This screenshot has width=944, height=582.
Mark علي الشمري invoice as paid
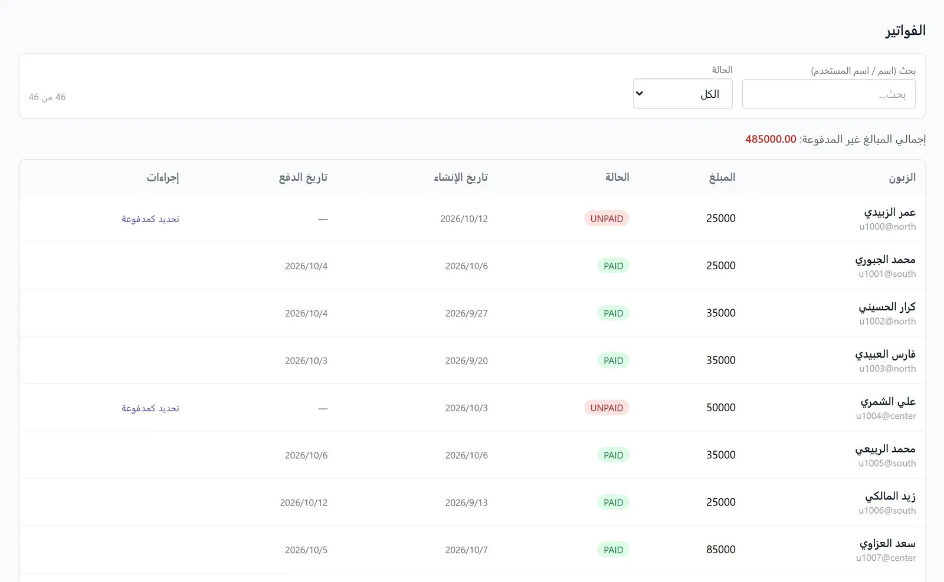[150, 408]
